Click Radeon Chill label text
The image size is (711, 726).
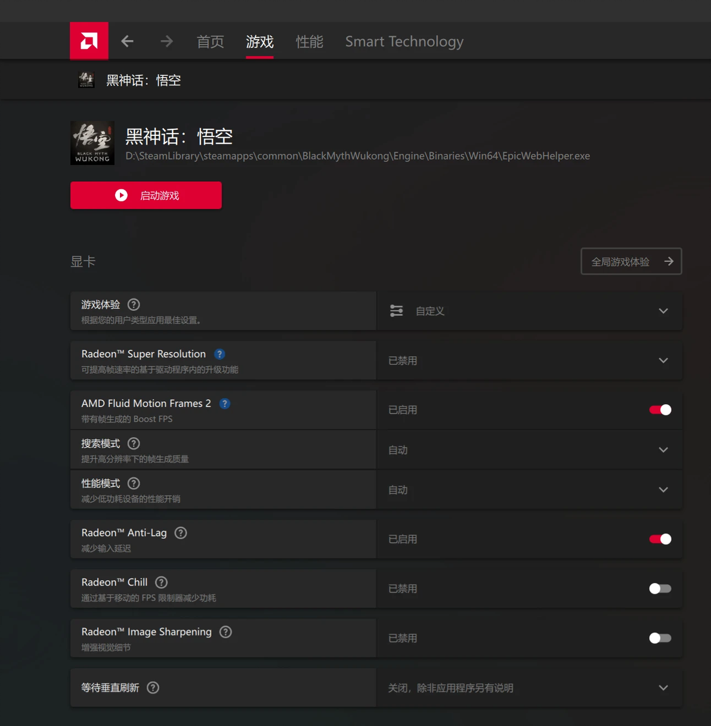tap(115, 582)
